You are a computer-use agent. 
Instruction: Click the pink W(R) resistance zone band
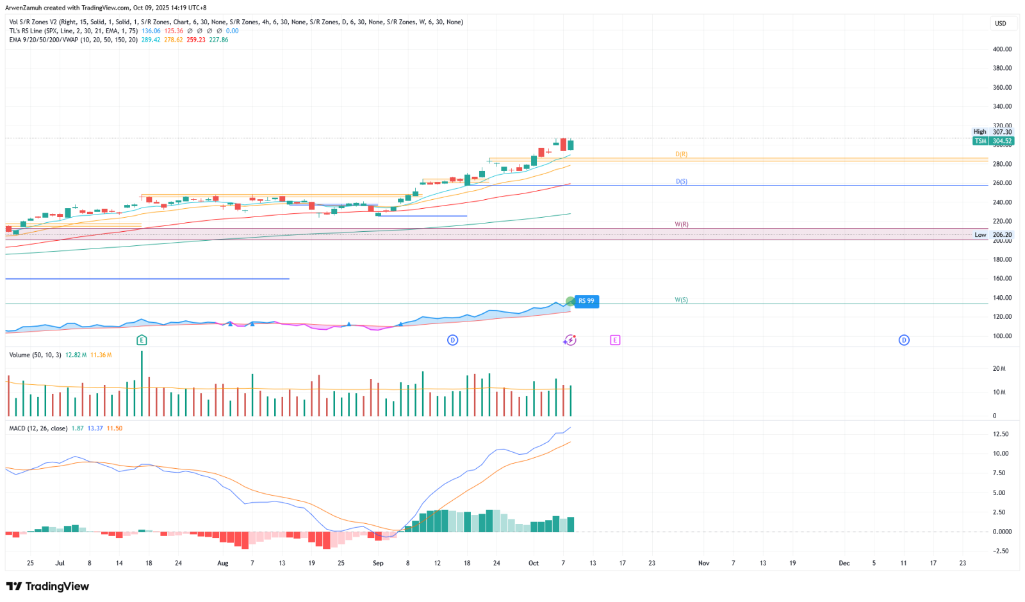tap(448, 234)
